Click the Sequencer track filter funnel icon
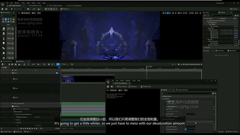The height and width of the screenshot is (135, 240). (x=59, y=67)
